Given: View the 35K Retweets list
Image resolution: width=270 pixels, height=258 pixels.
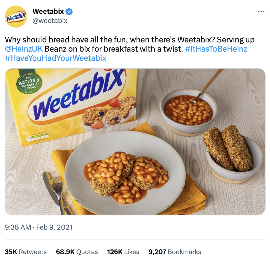Looking at the screenshot, I should click(26, 252).
